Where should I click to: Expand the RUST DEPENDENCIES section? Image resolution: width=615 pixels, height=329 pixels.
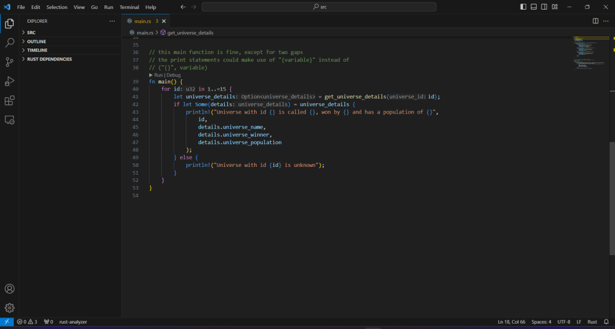[49, 59]
